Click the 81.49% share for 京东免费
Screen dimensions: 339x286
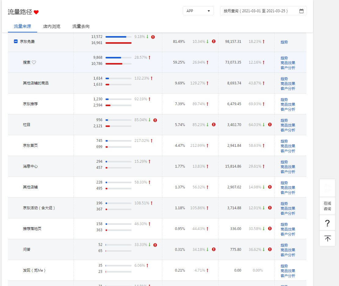[x=179, y=42]
